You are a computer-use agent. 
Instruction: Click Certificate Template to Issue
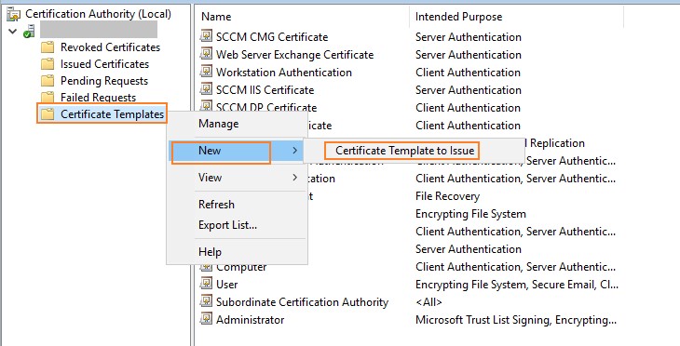pyautogui.click(x=405, y=151)
